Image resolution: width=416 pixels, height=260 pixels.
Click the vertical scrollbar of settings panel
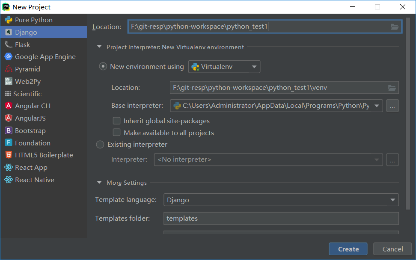tap(408, 114)
